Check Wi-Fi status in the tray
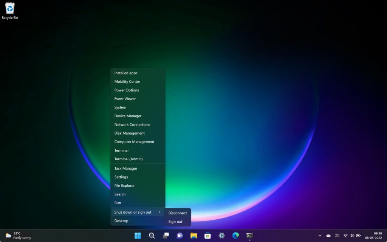387x242 pixels. point(345,235)
